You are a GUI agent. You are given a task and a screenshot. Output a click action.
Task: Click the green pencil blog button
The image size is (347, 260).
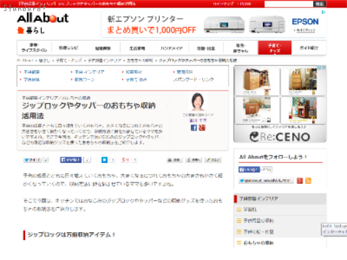(x=213, y=160)
